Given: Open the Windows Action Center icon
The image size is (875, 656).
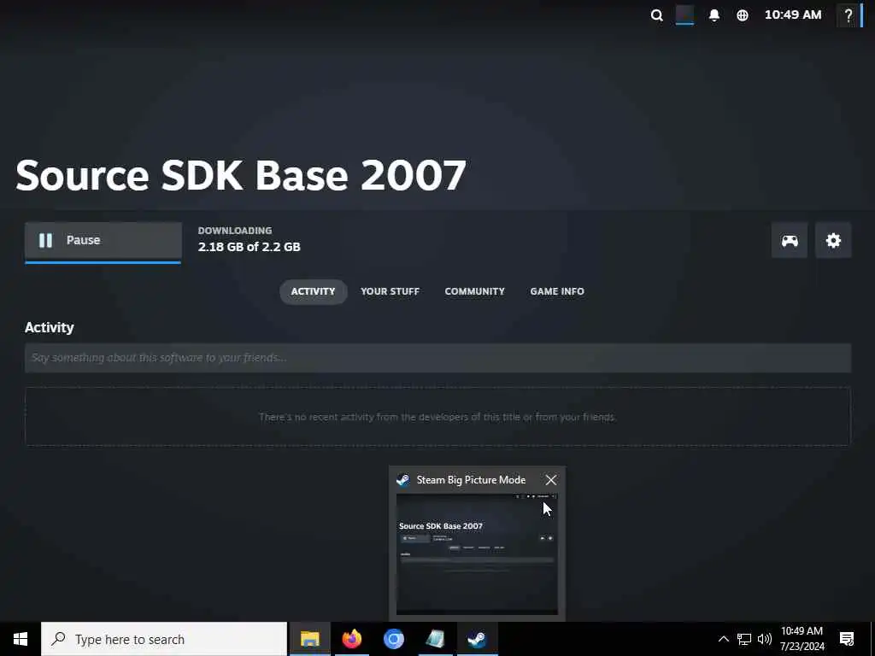Looking at the screenshot, I should click(x=847, y=639).
